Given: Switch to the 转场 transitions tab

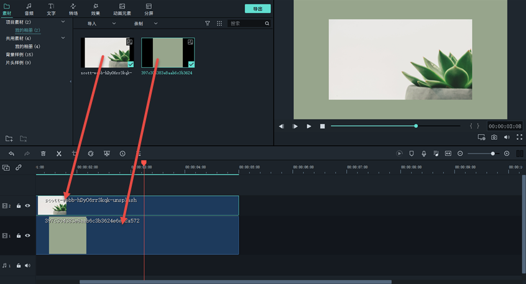Looking at the screenshot, I should (73, 9).
